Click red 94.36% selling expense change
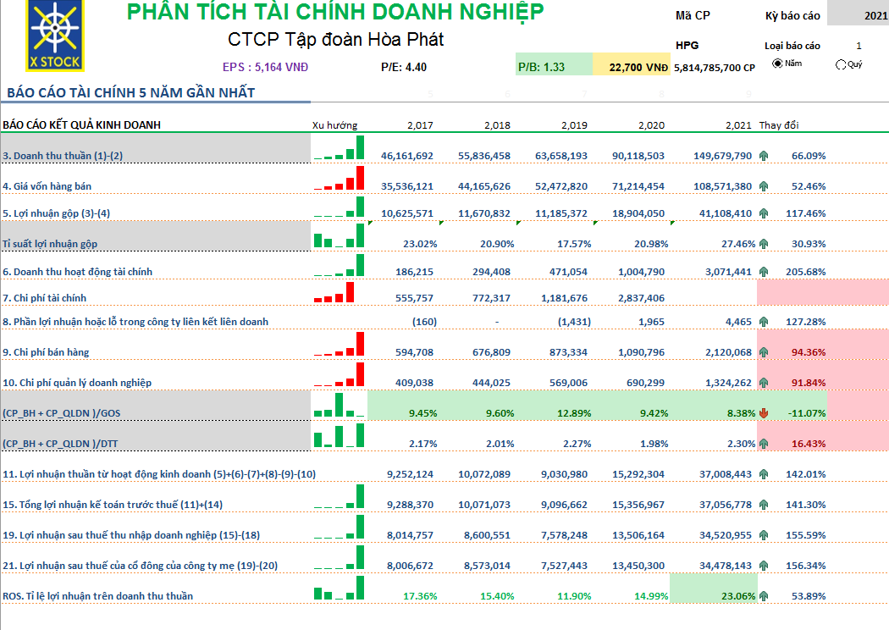Image resolution: width=889 pixels, height=630 pixels. pos(809,352)
